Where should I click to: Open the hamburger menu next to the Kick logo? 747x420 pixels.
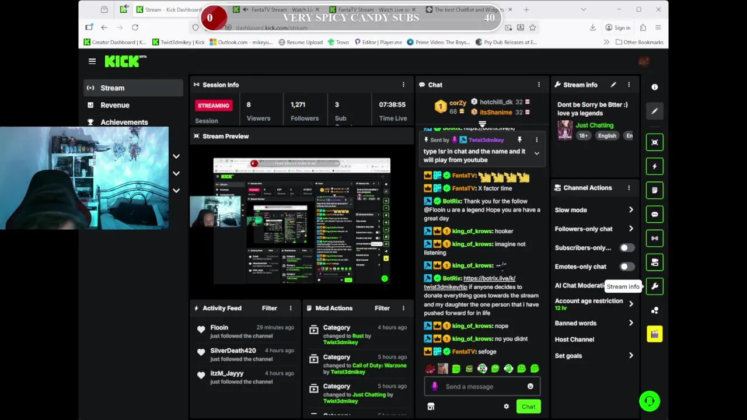point(92,61)
